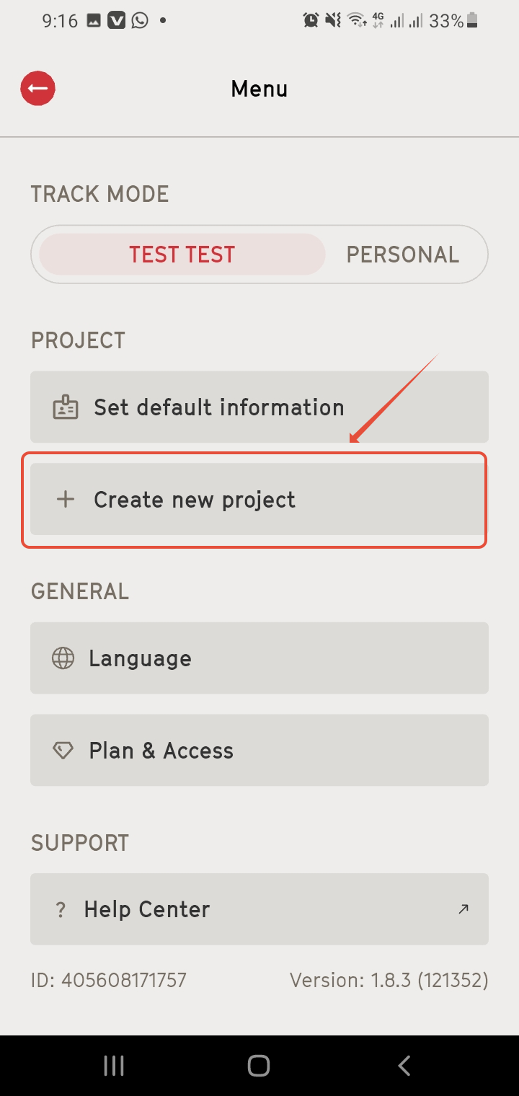519x1096 pixels.
Task: Click the plus icon next to Create new project
Action: [x=66, y=499]
